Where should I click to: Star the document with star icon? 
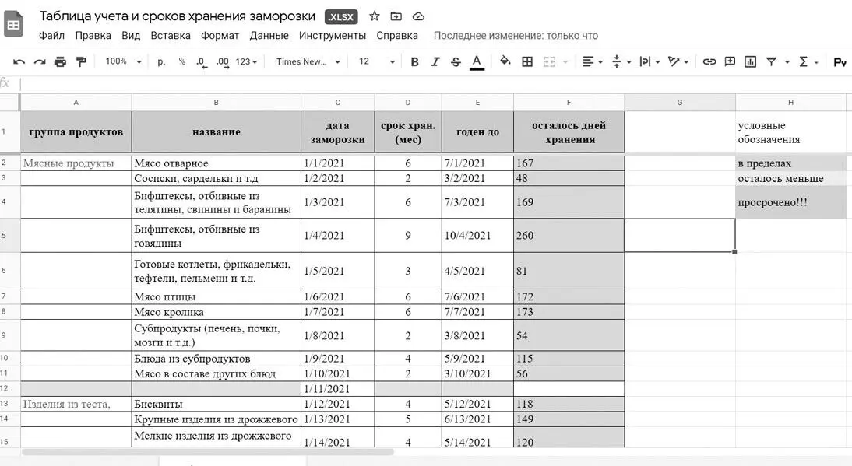click(x=375, y=16)
